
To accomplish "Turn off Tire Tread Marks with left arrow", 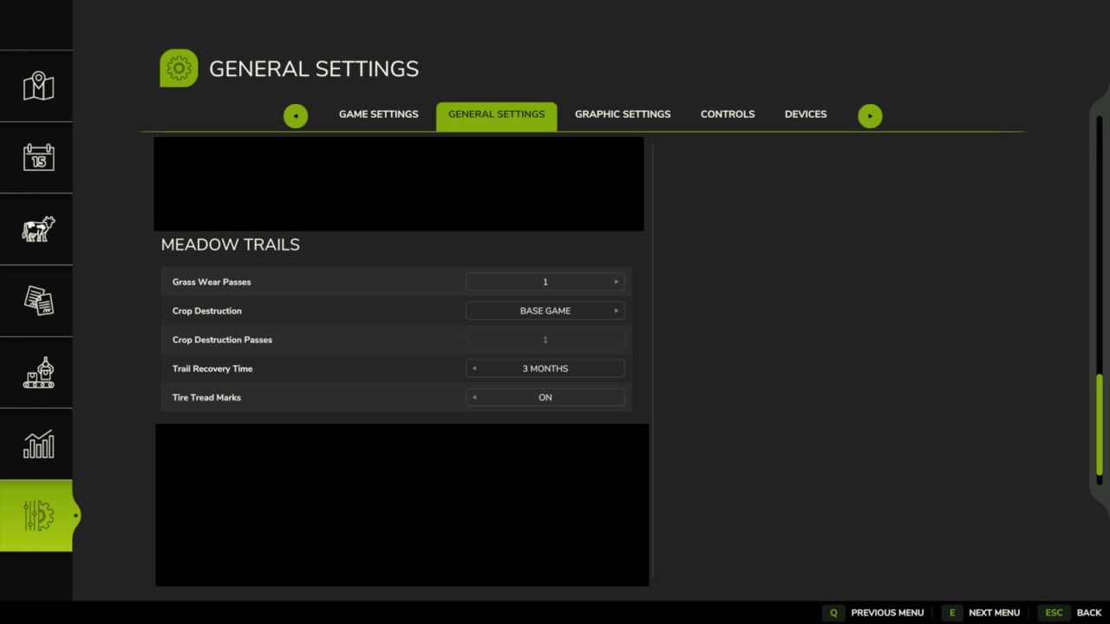I will pyautogui.click(x=473, y=397).
